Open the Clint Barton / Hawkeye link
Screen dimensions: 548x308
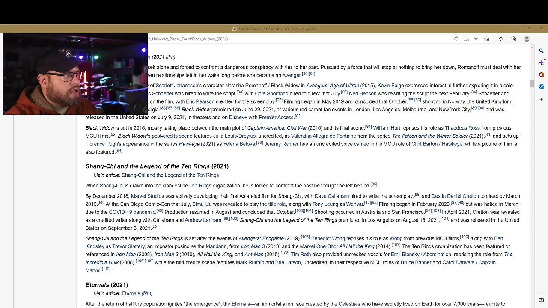[x=437, y=144]
